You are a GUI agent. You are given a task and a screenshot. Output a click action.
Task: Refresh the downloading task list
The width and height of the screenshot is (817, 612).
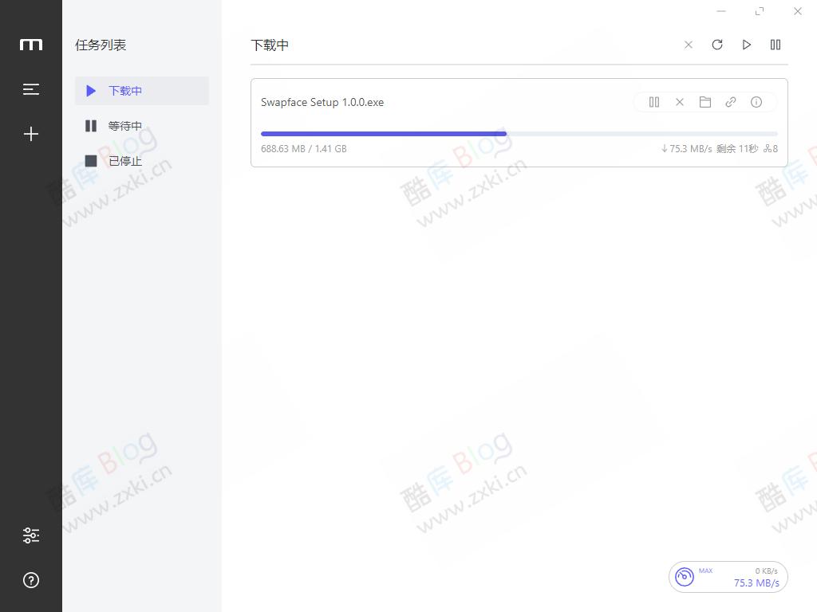coord(716,45)
